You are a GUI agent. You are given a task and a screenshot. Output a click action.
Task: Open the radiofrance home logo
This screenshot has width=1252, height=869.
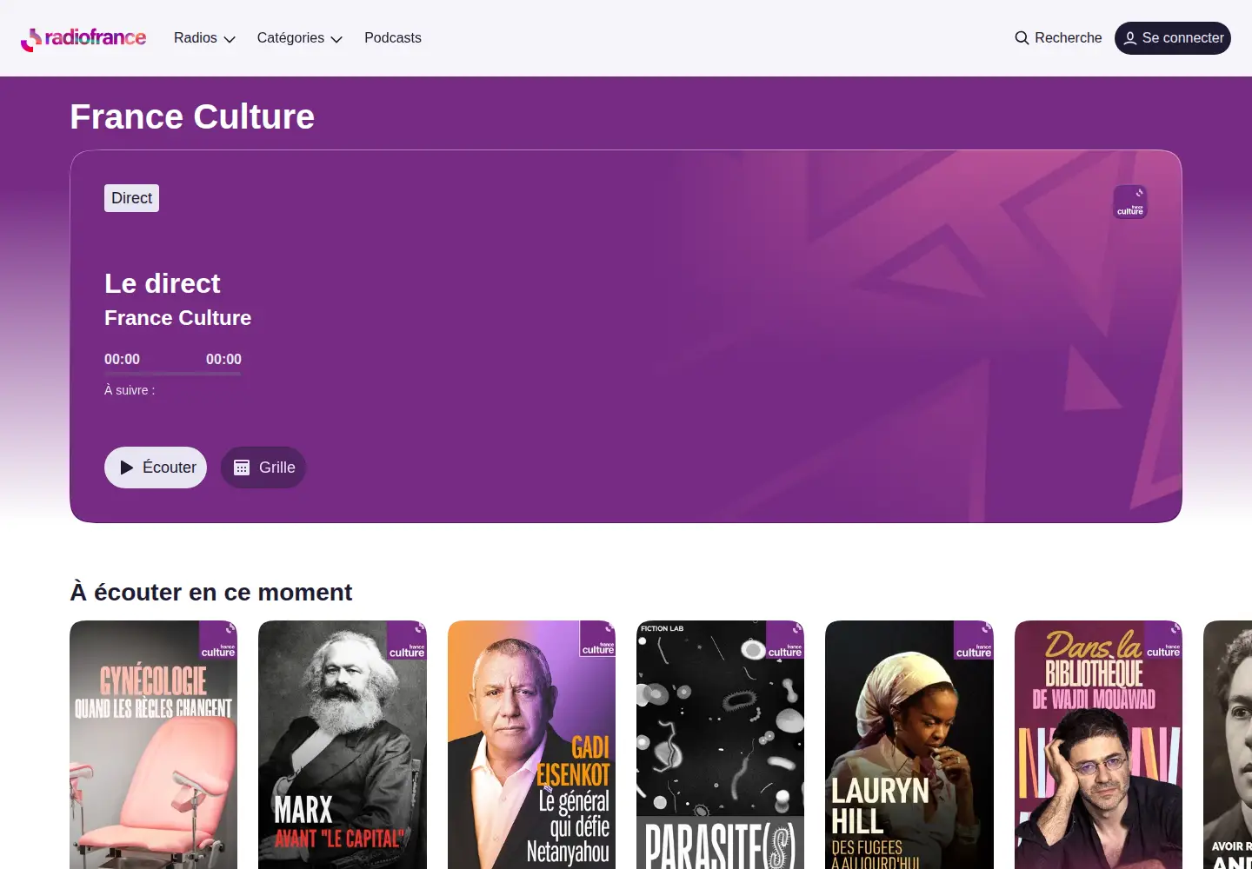[83, 38]
